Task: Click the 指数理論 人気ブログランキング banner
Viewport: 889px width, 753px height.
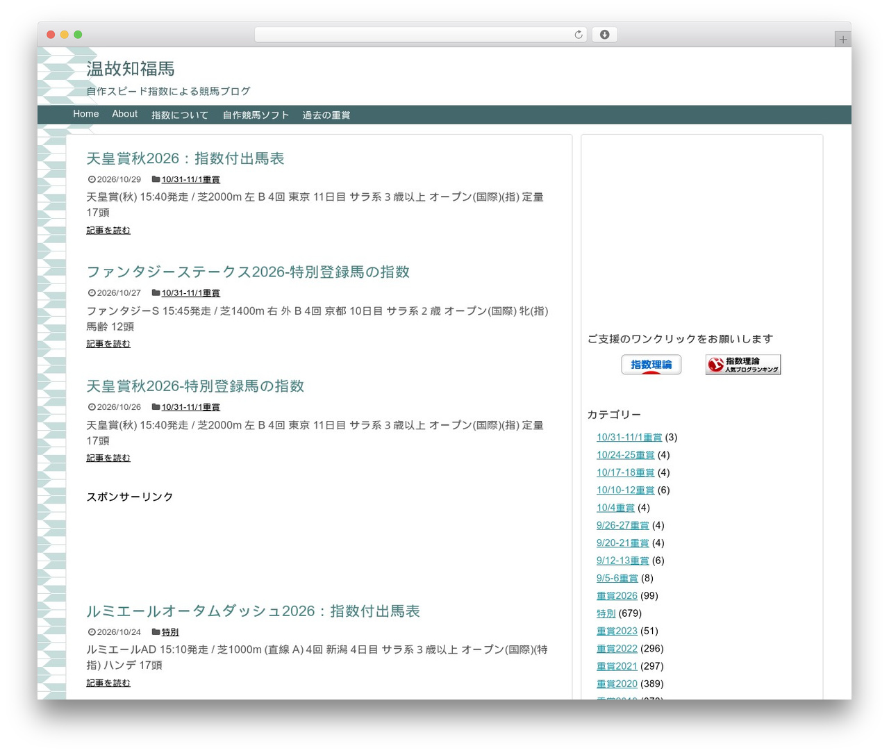Action: 743,365
